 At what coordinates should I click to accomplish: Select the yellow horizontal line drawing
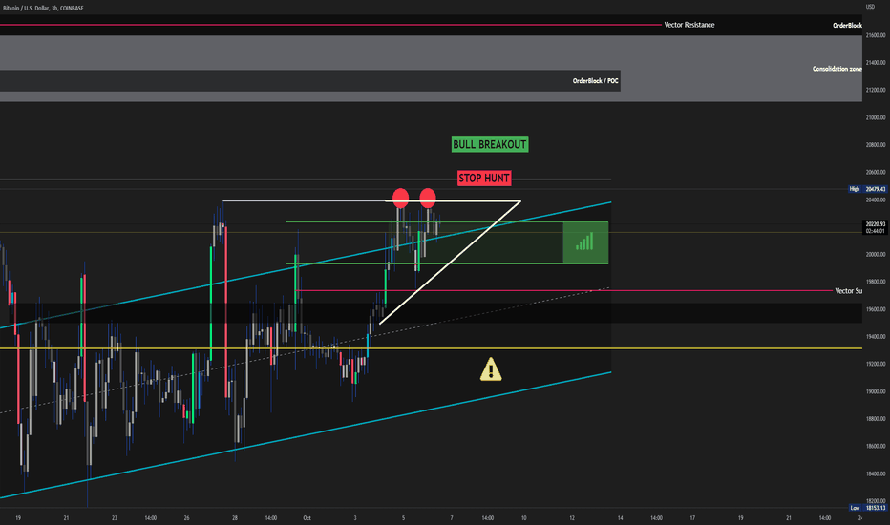tap(431, 348)
